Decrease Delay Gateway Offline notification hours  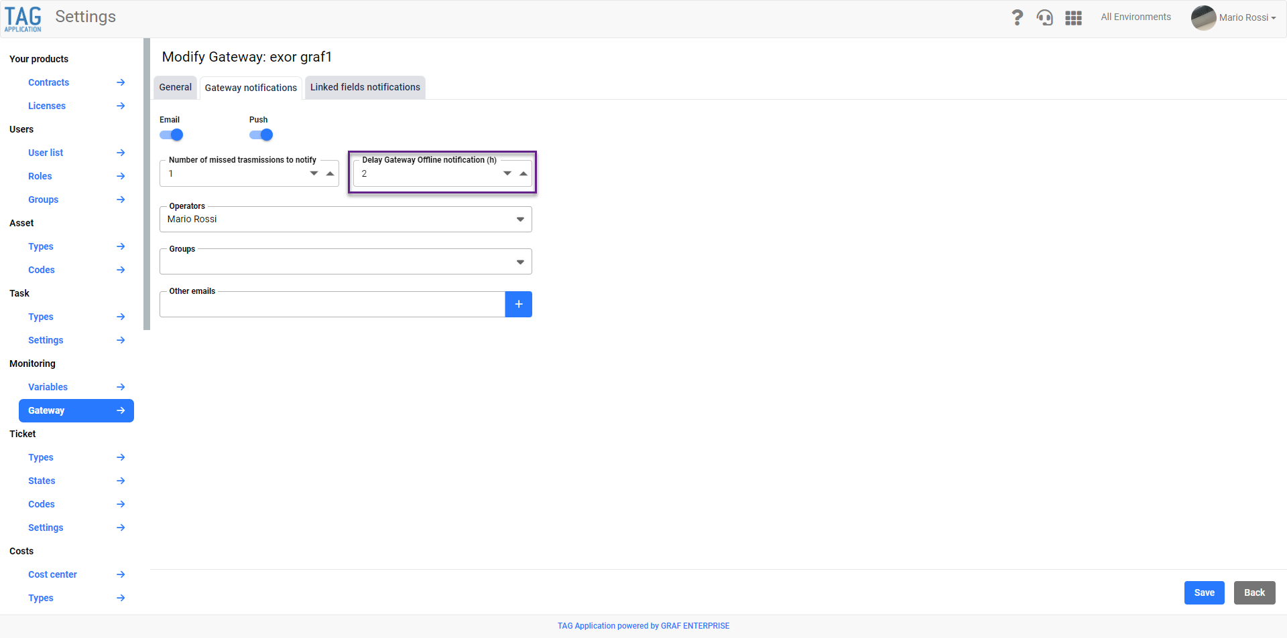click(507, 173)
